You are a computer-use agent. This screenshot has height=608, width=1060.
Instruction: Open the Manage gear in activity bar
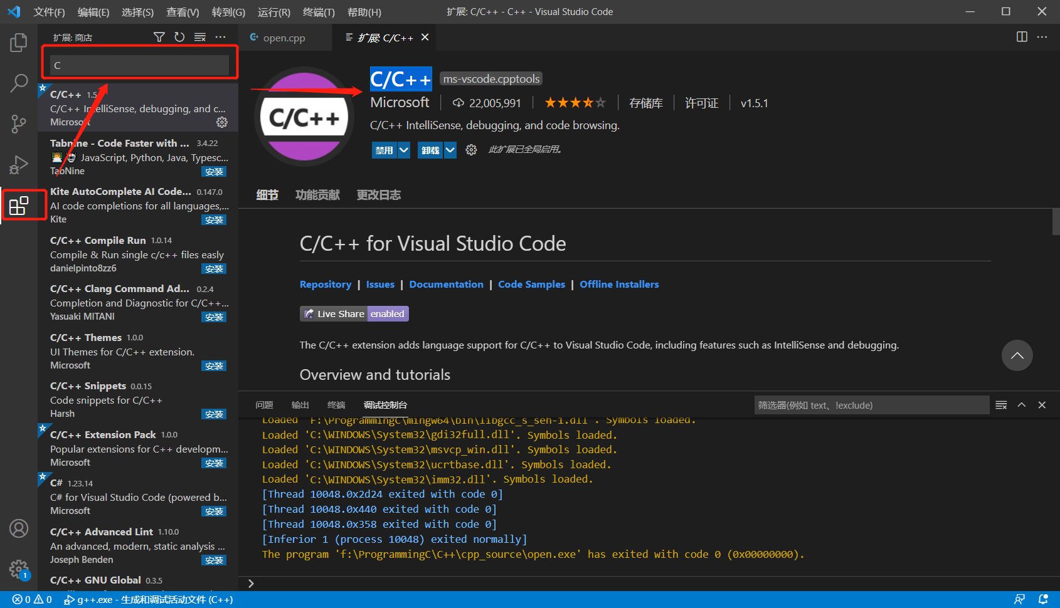[x=19, y=569]
